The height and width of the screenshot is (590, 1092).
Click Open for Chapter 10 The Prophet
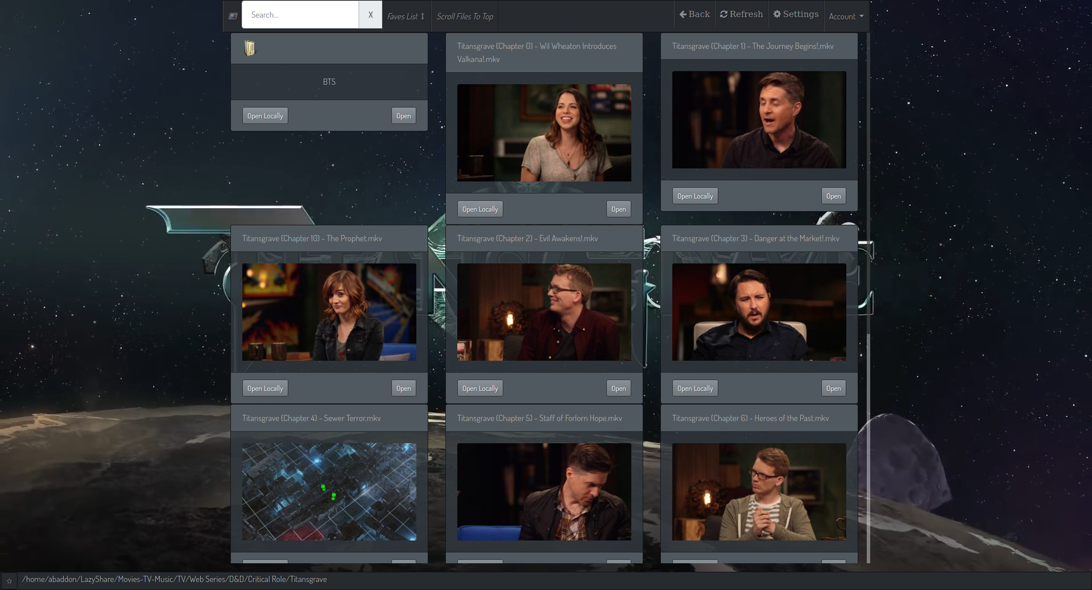coord(404,388)
